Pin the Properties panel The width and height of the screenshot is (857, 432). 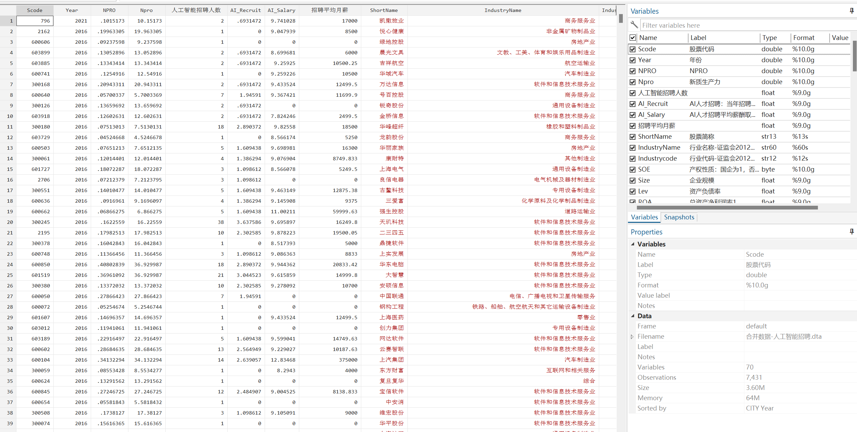coord(852,232)
